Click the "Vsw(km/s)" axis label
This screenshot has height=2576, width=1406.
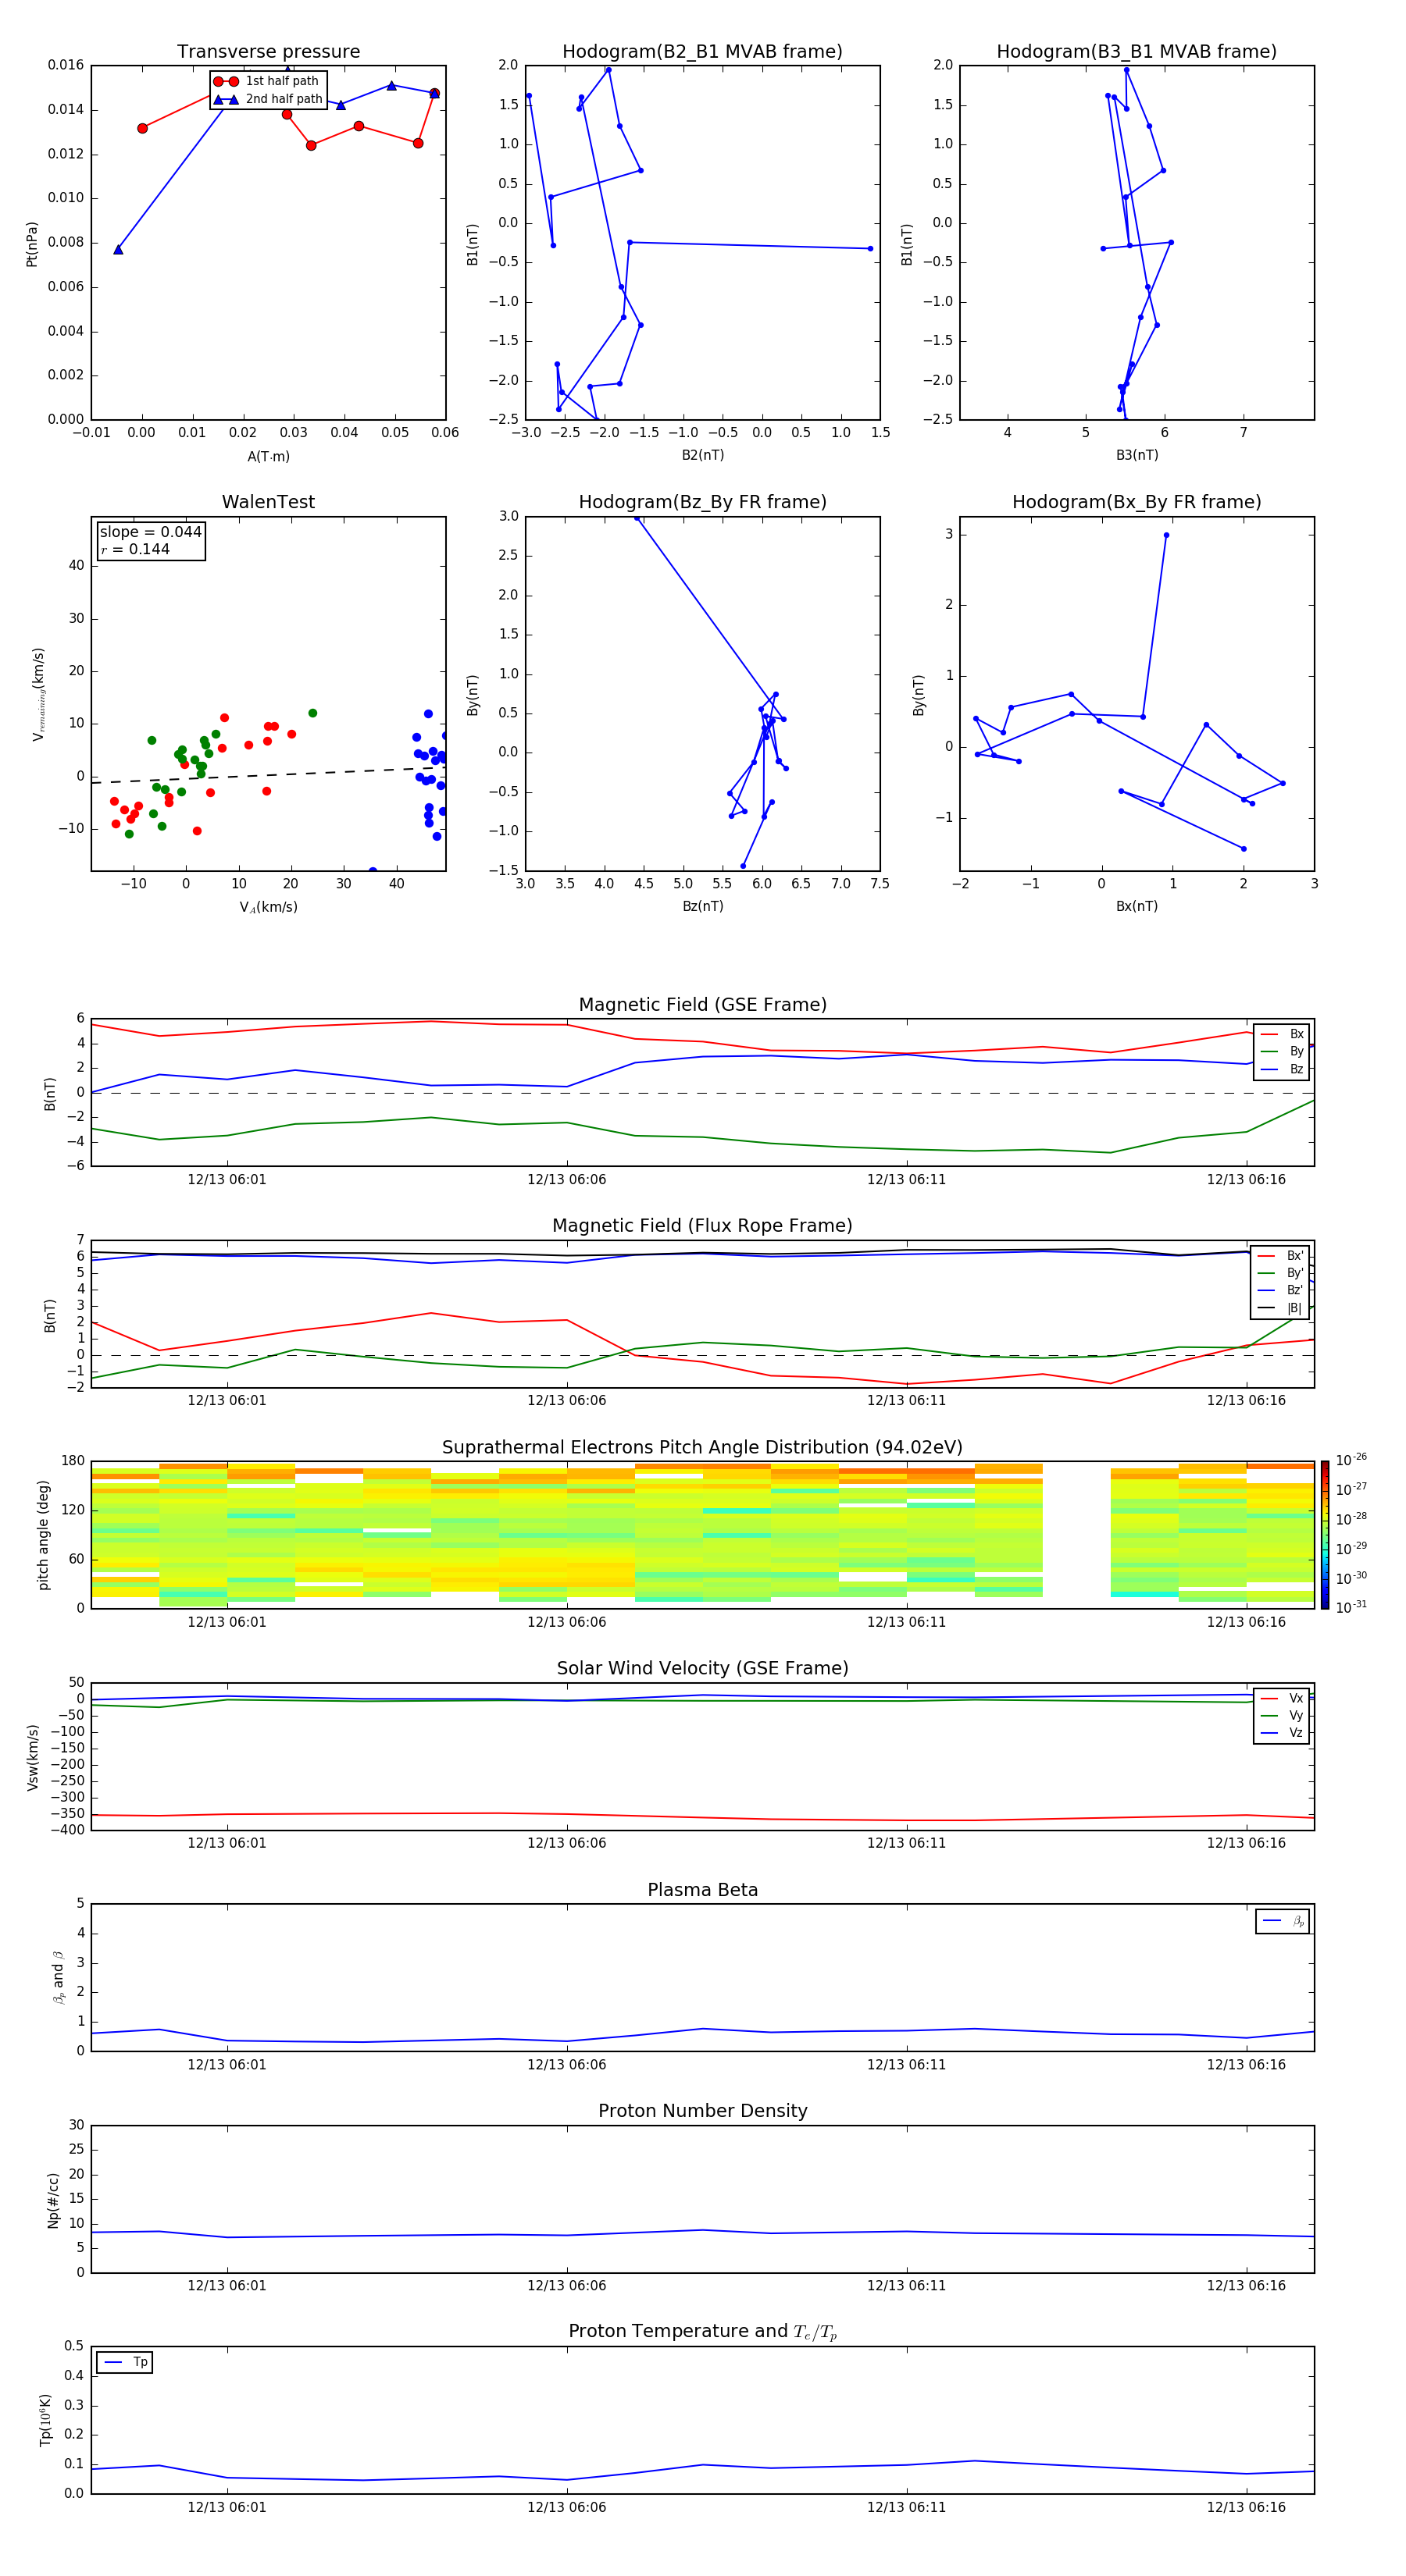(32, 1757)
